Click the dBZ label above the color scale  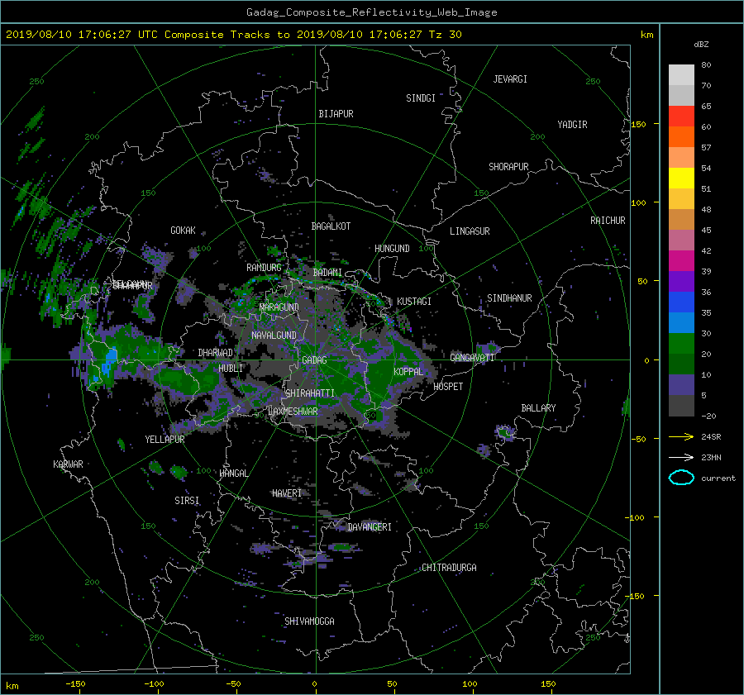[701, 44]
